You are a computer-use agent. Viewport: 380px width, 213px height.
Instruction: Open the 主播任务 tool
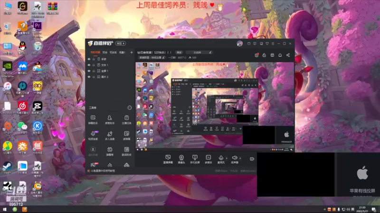(126, 120)
